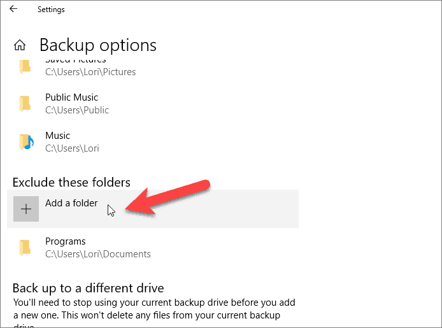Viewport: 442px width, 328px height.
Task: Click path text C:\Users\Public
Action: 77,110
